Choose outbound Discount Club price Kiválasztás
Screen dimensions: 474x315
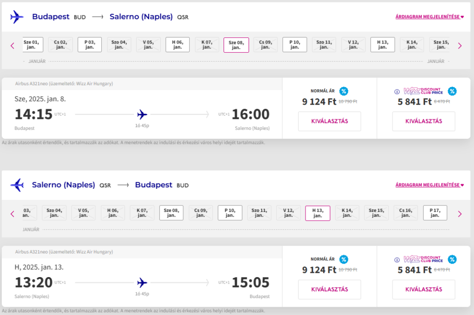click(x=424, y=121)
